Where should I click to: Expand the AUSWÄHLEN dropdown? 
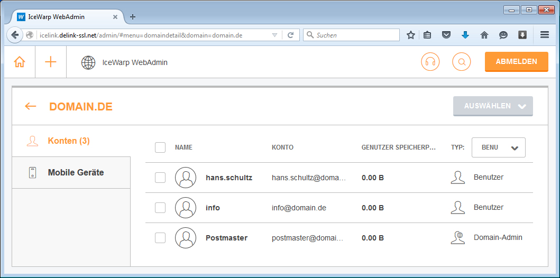(493, 106)
